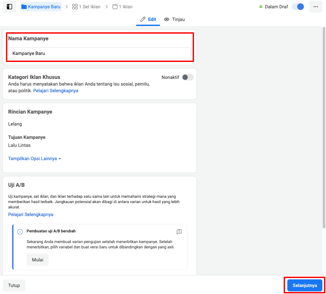Toggle the Dalam Draf switch
Screen dimensions: 326x294
pos(298,7)
